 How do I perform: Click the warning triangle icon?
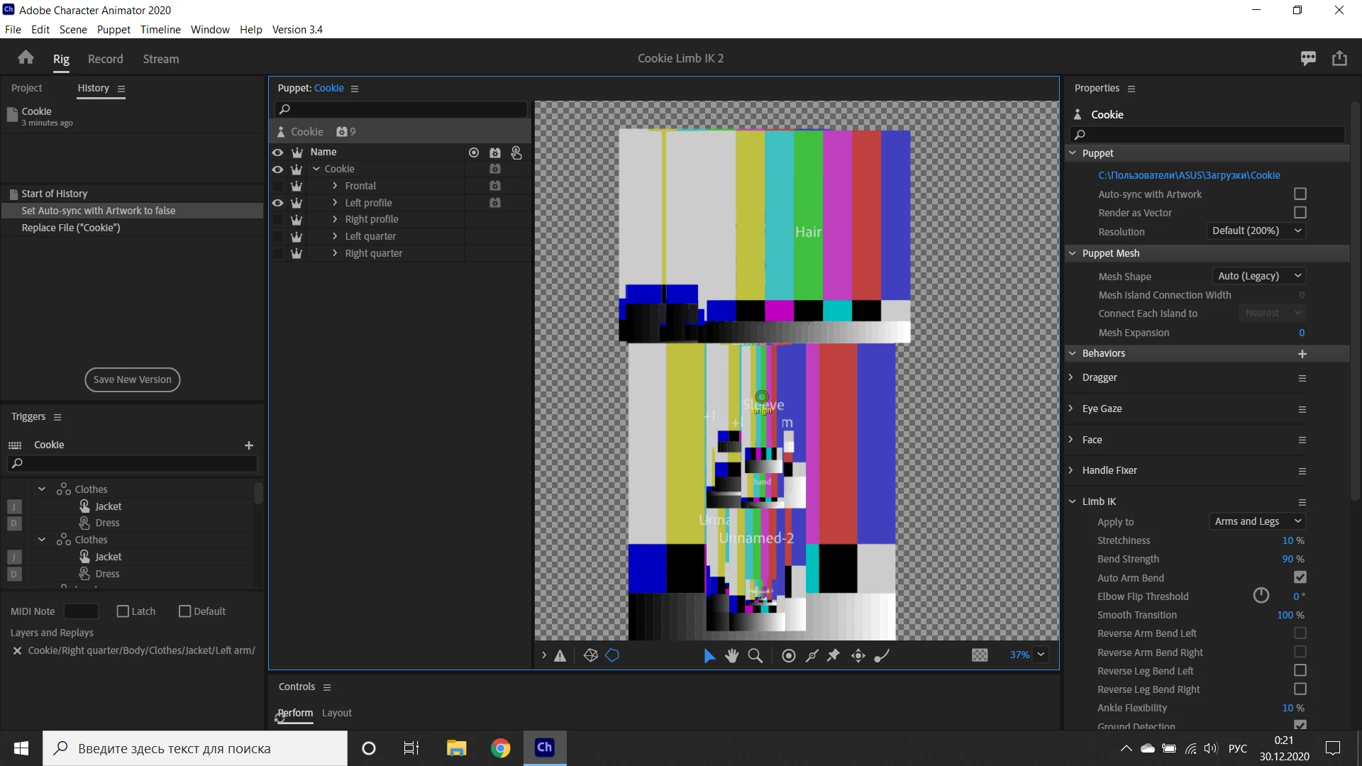pyautogui.click(x=560, y=656)
